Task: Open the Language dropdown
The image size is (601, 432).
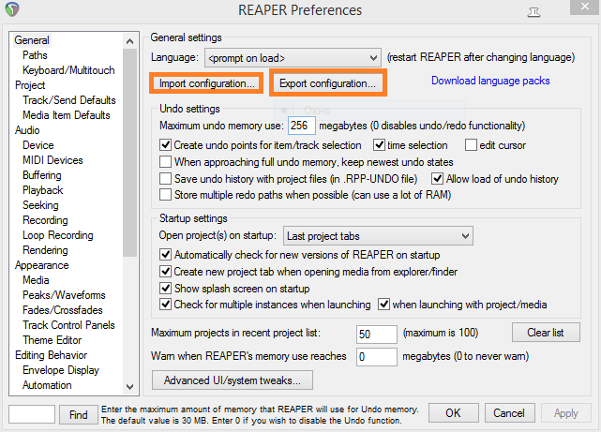Action: (292, 58)
